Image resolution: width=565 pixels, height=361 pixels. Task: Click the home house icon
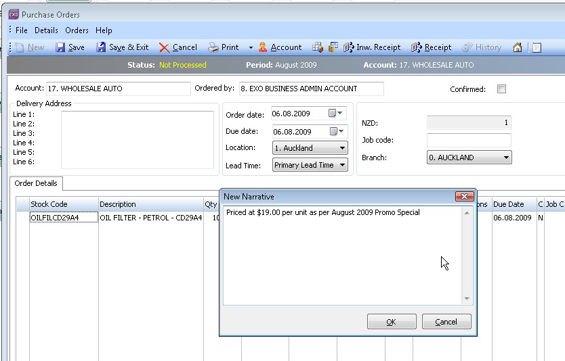coord(518,47)
